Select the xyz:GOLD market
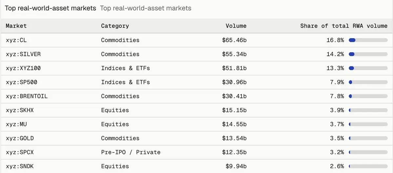393x173 pixels. coord(20,138)
